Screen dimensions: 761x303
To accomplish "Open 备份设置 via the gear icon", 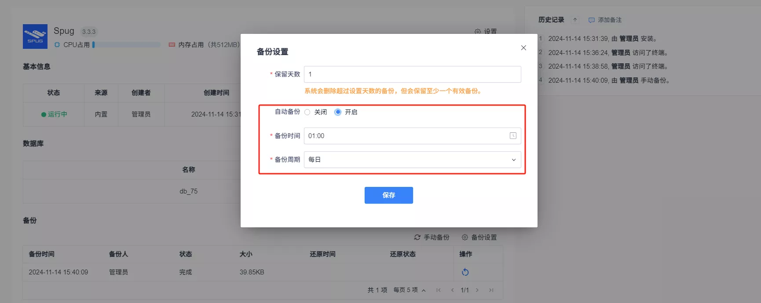I will point(465,237).
